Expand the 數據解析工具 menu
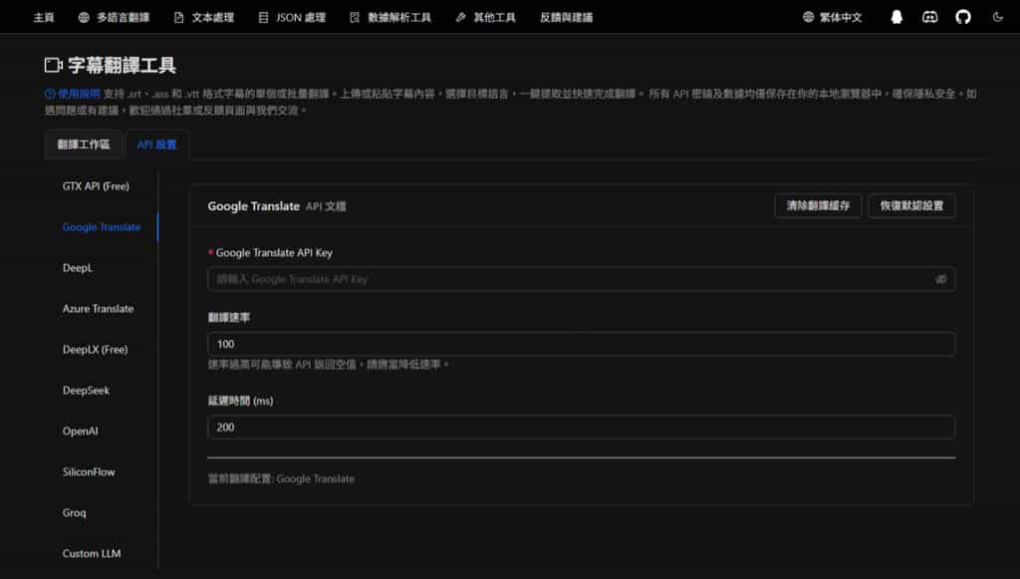The image size is (1020, 579). (x=390, y=17)
